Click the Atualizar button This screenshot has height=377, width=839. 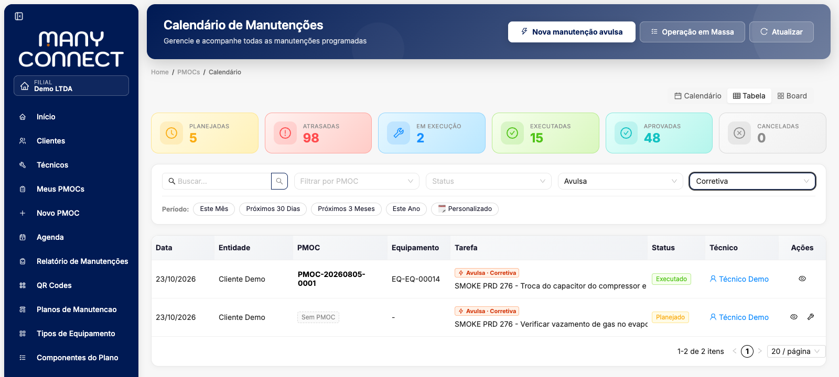pos(781,32)
